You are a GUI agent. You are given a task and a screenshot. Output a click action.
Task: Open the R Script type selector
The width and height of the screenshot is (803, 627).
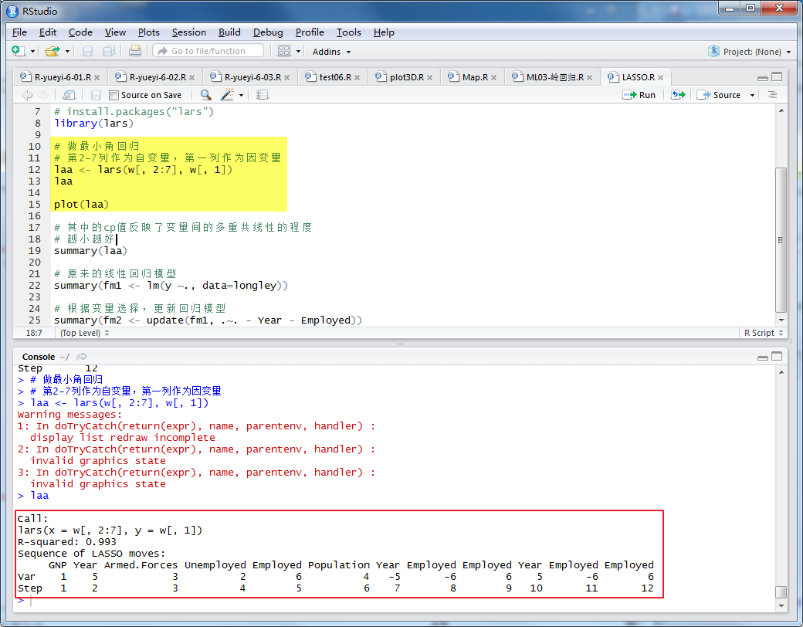coord(761,332)
